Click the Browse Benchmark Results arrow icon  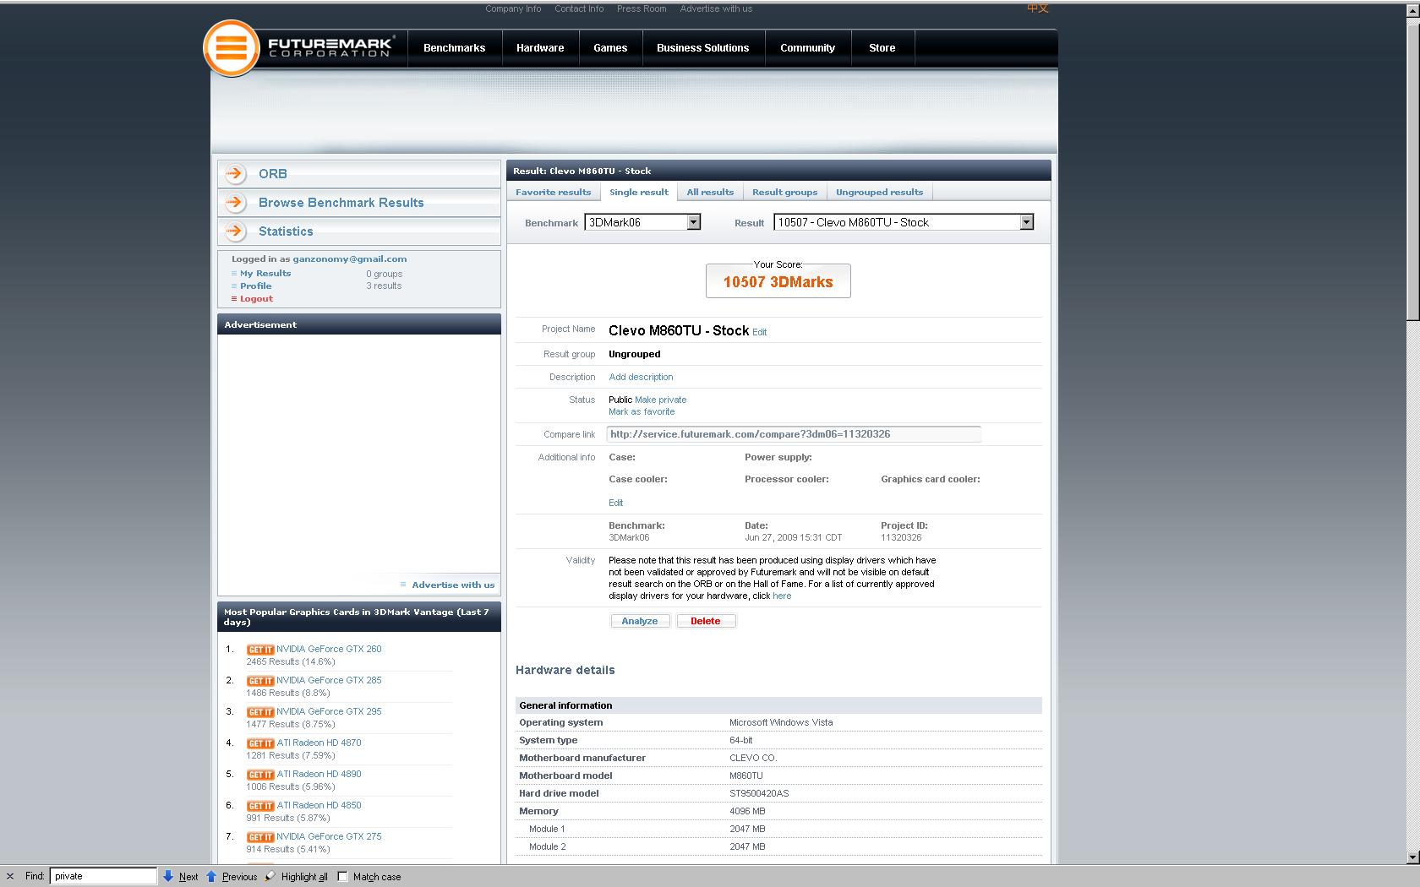(236, 203)
